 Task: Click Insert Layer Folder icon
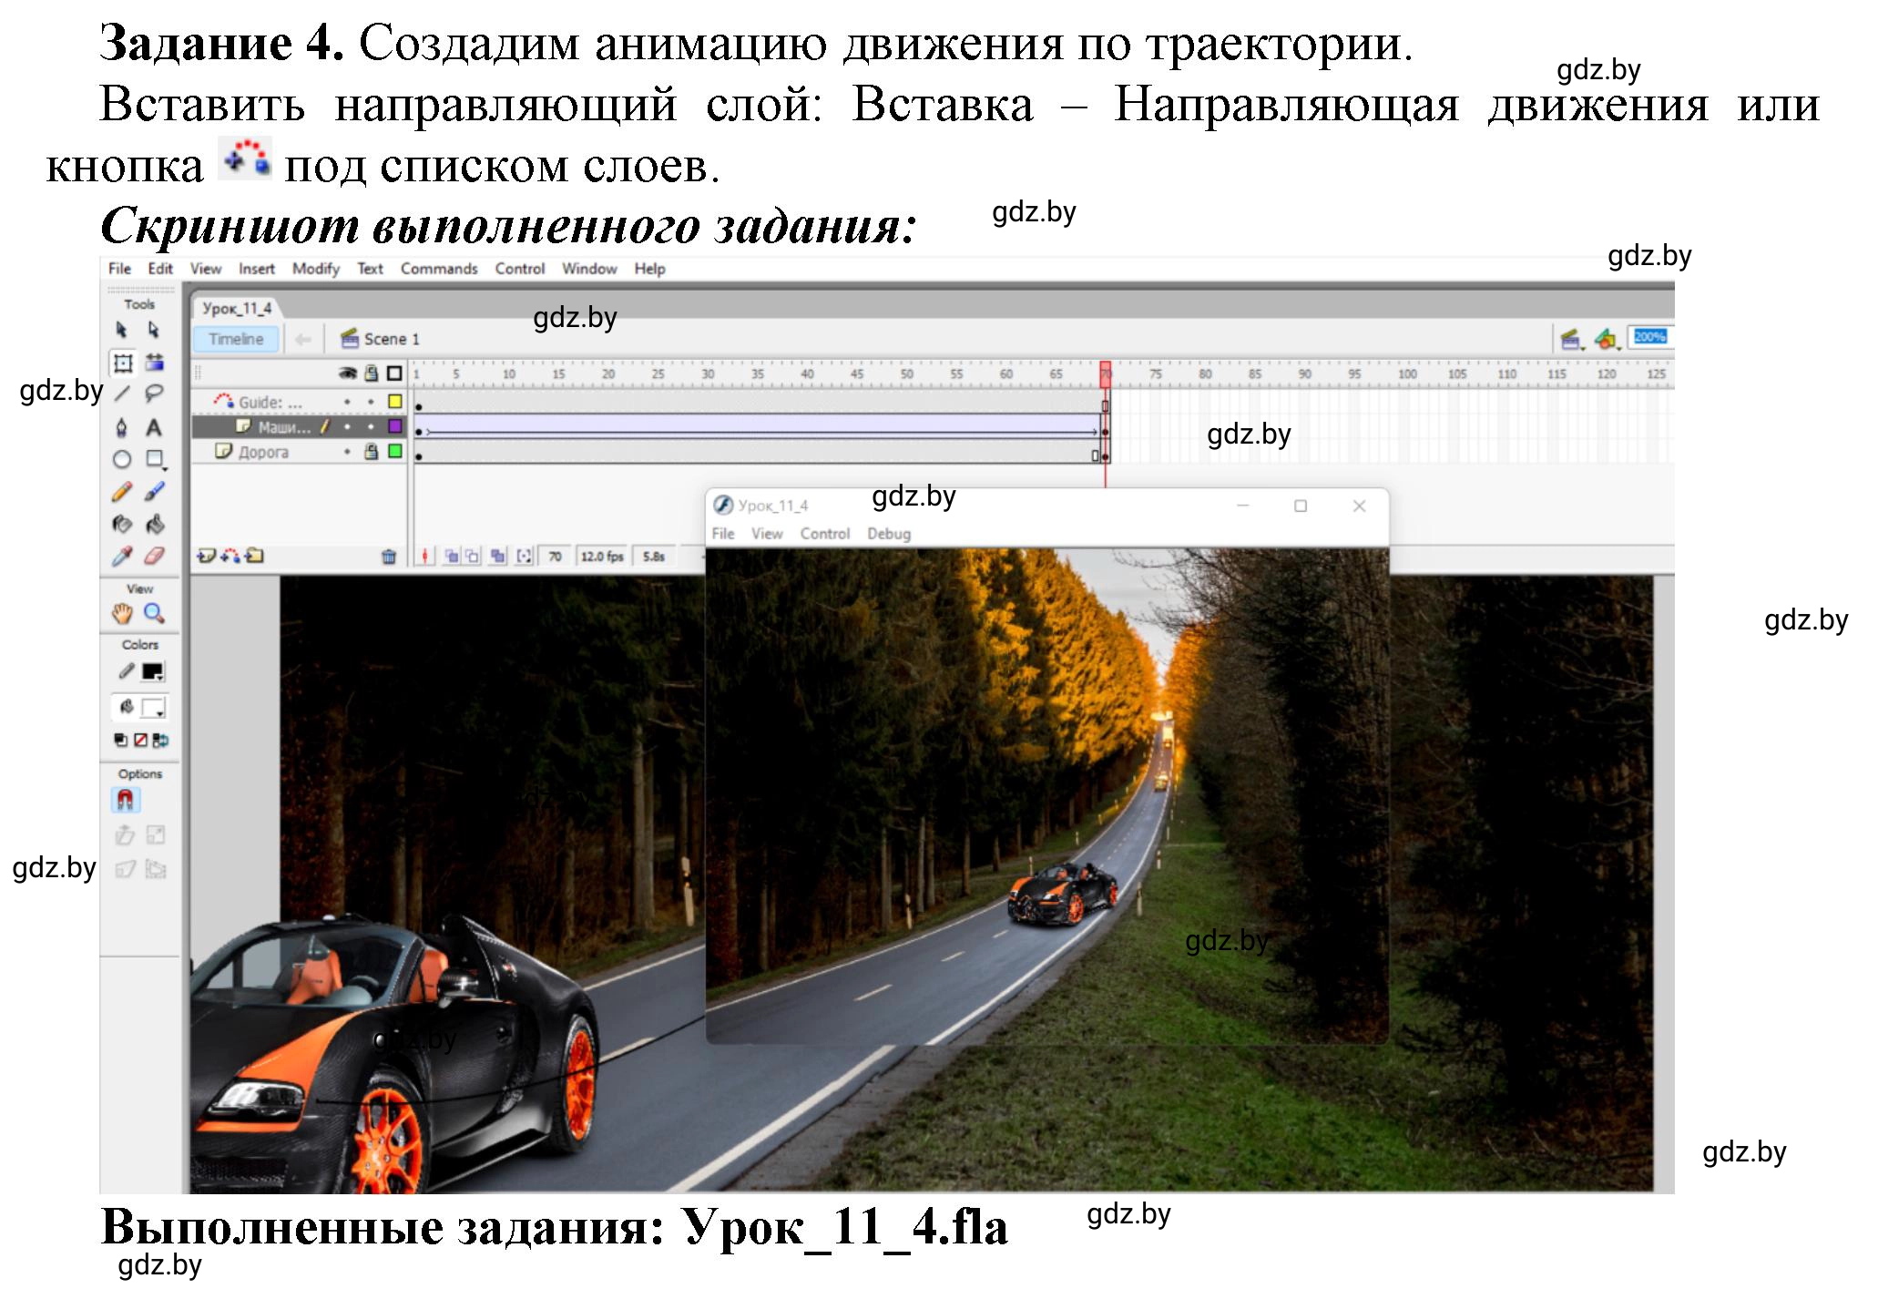click(x=255, y=556)
